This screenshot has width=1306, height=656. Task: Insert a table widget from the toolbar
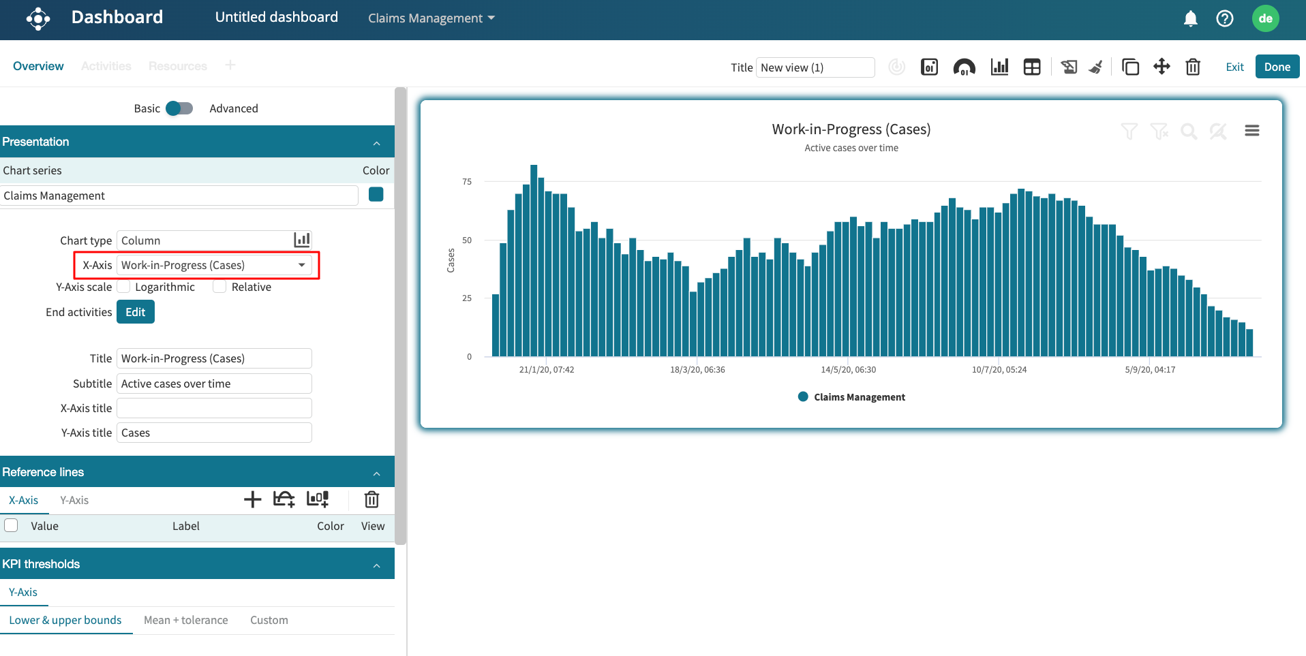pos(1032,67)
